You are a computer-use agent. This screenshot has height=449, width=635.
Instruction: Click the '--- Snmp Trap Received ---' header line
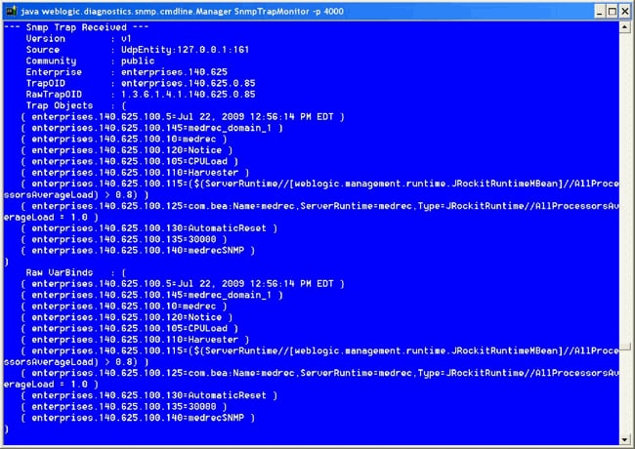(76, 27)
